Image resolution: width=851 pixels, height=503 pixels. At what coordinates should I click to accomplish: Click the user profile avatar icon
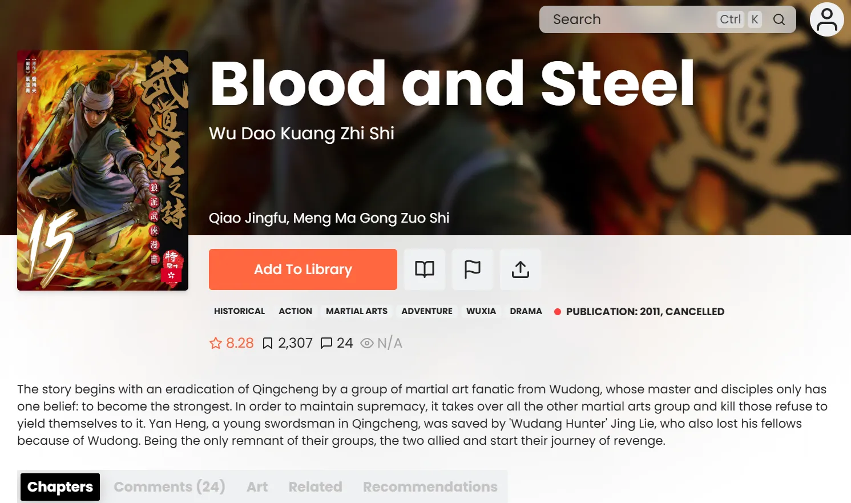click(x=826, y=20)
